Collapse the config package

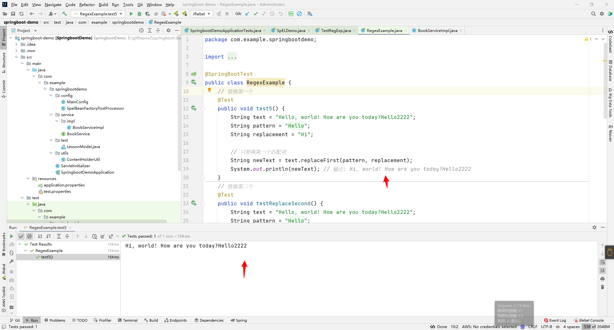(x=51, y=96)
